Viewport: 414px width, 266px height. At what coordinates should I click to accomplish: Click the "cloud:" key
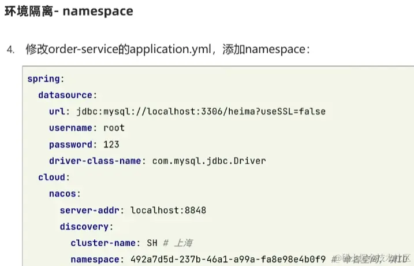[54, 177]
